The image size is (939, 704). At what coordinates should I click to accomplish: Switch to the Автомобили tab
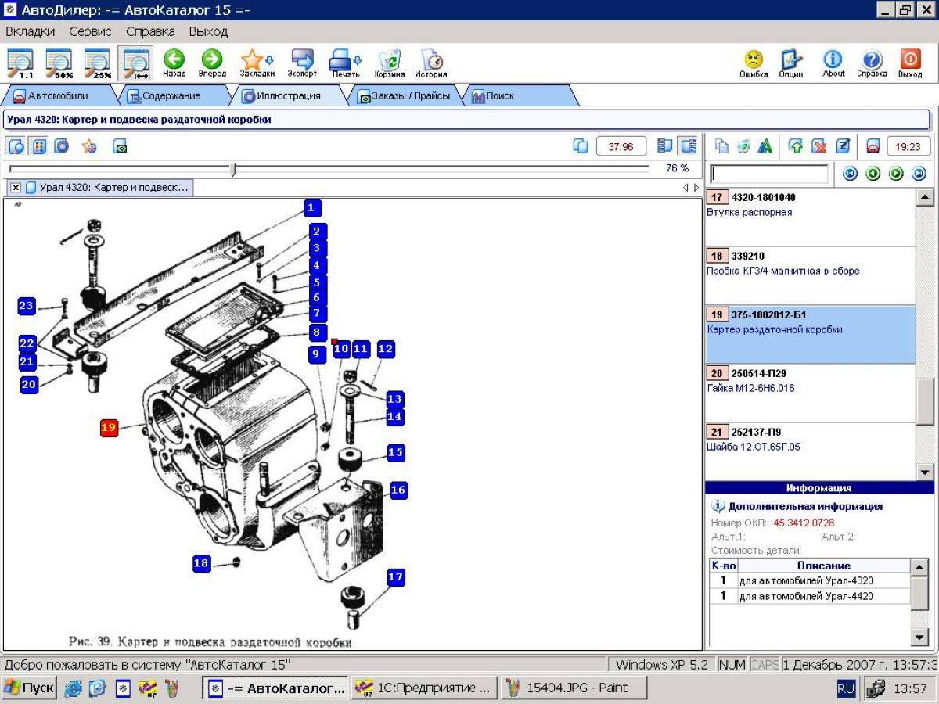[59, 96]
